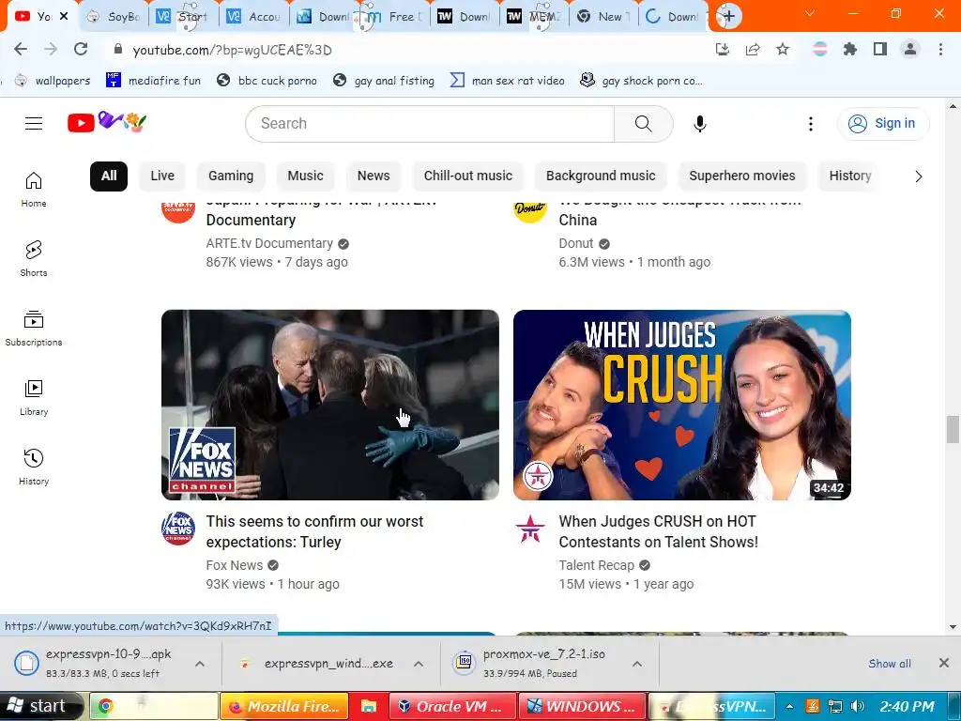
Task: Switch to SoyBo browser tab
Action: [114, 17]
